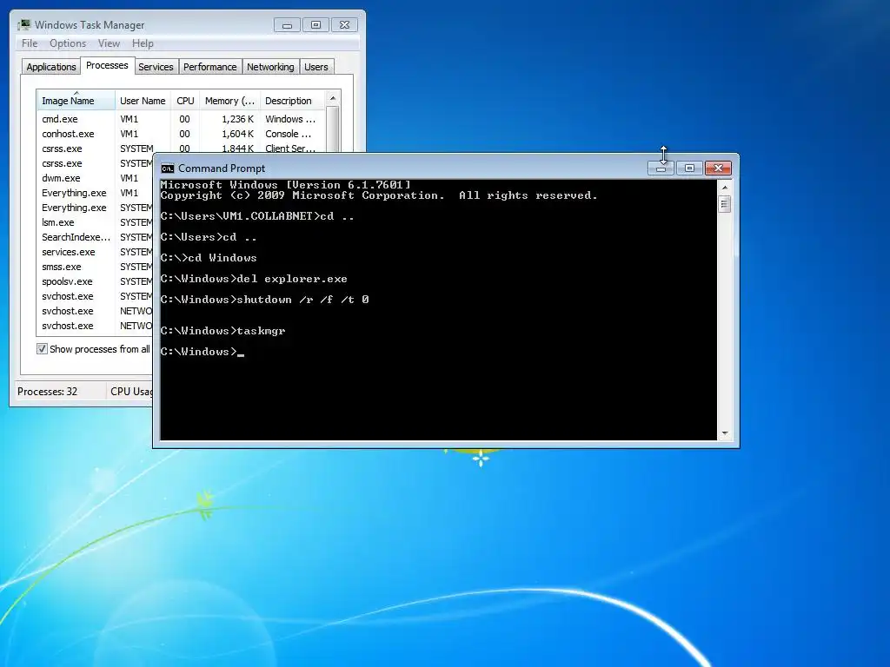890x667 pixels.
Task: Open the Networking tab
Action: tap(270, 67)
